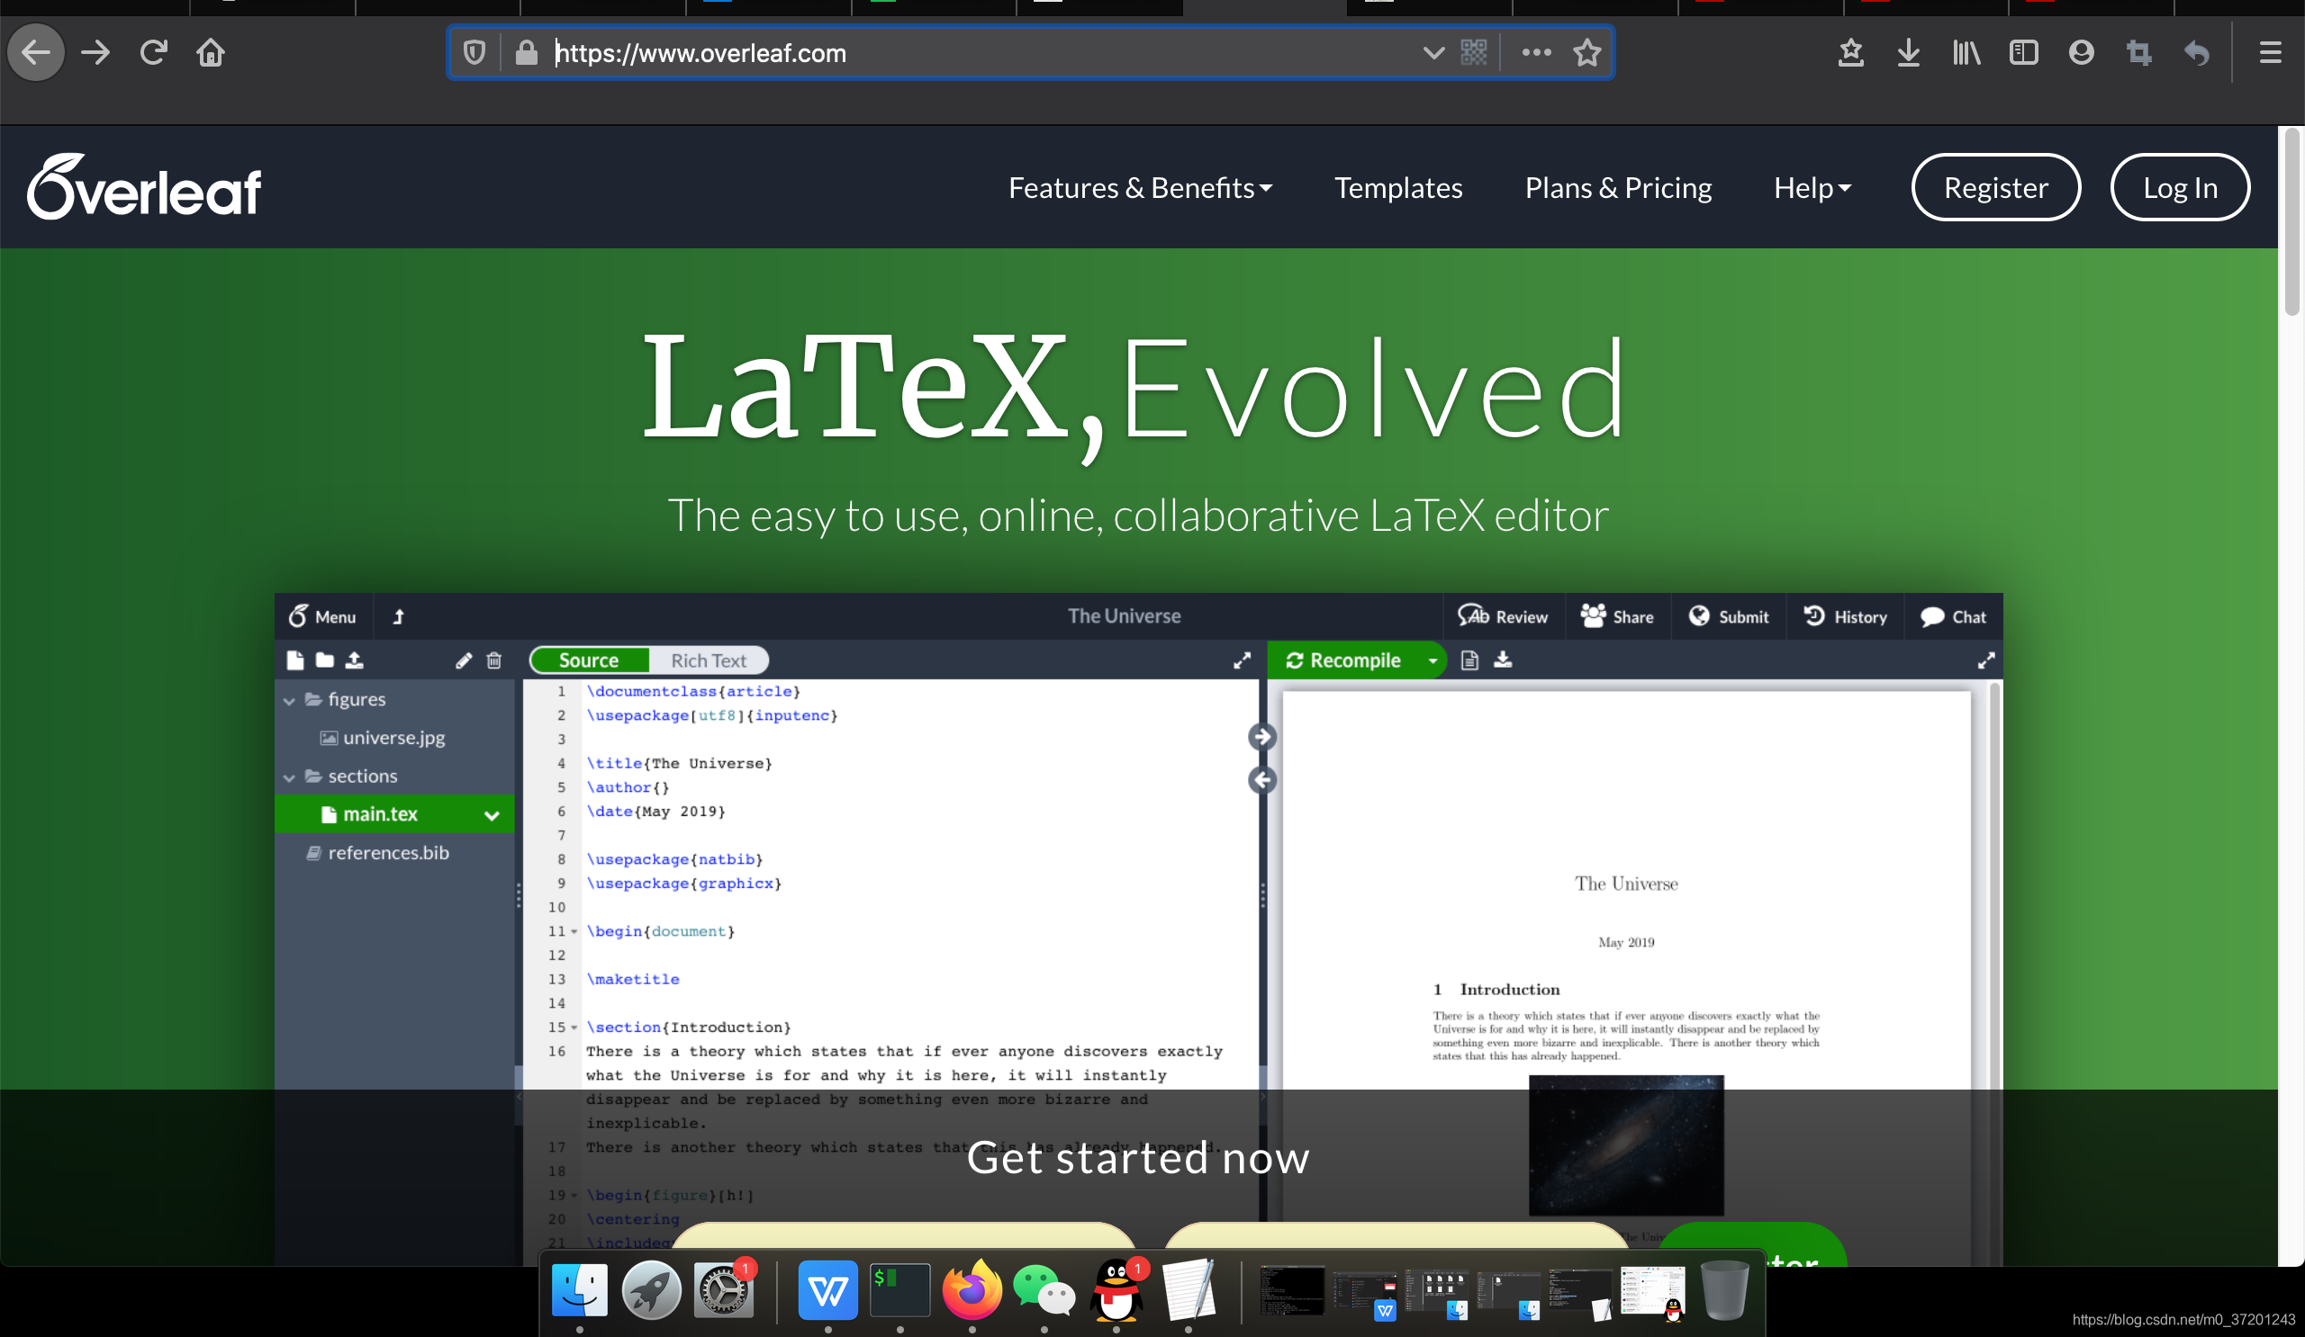Toggle the sidebar view icon in toolbar
Screen dimensions: 2305x1337
pyautogui.click(x=2023, y=52)
